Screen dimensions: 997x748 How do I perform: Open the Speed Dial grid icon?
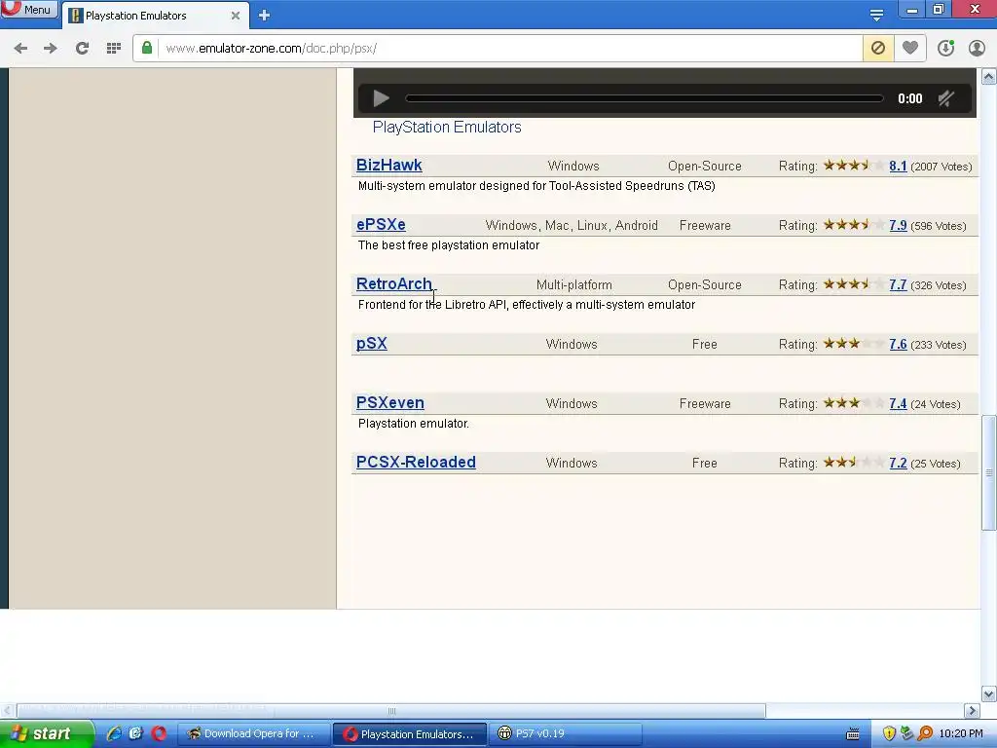114,49
